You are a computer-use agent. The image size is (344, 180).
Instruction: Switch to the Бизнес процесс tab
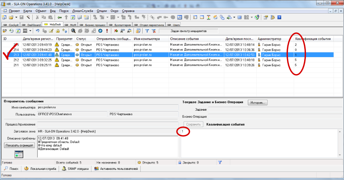[x=93, y=25]
